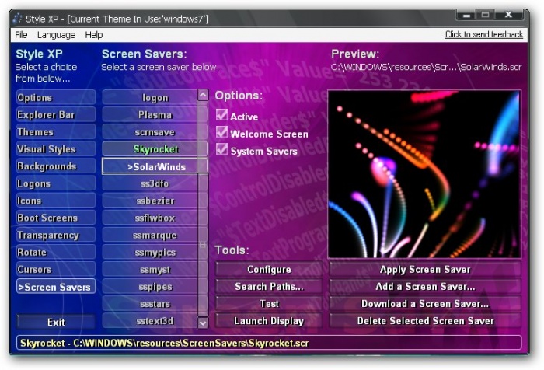Toggle the System Savers checkbox
The image size is (544, 370).
[x=221, y=149]
